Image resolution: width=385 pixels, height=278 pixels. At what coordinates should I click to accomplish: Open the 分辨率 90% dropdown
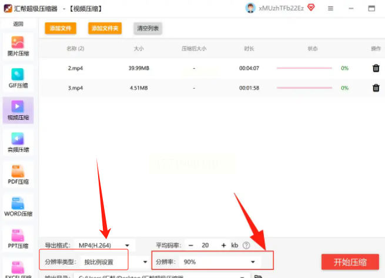pyautogui.click(x=220, y=262)
